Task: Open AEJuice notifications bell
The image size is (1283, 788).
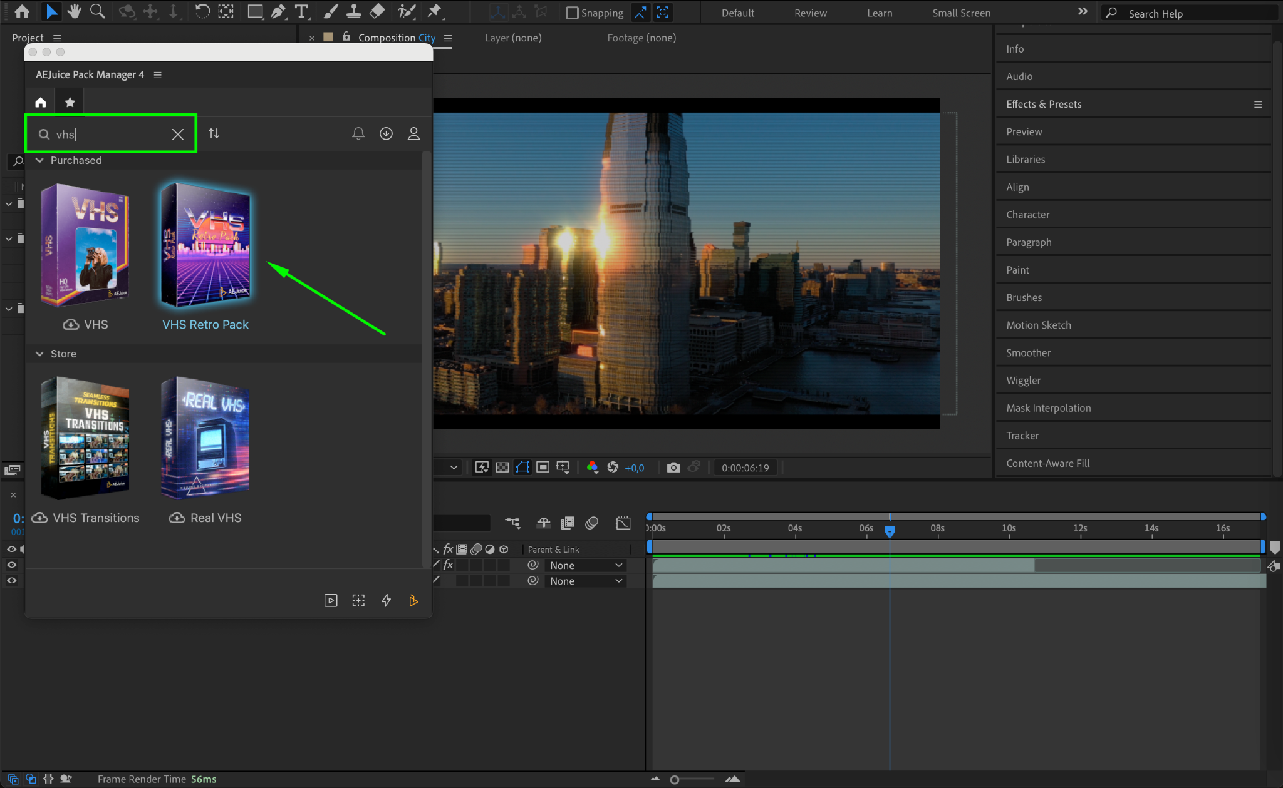Action: point(358,133)
